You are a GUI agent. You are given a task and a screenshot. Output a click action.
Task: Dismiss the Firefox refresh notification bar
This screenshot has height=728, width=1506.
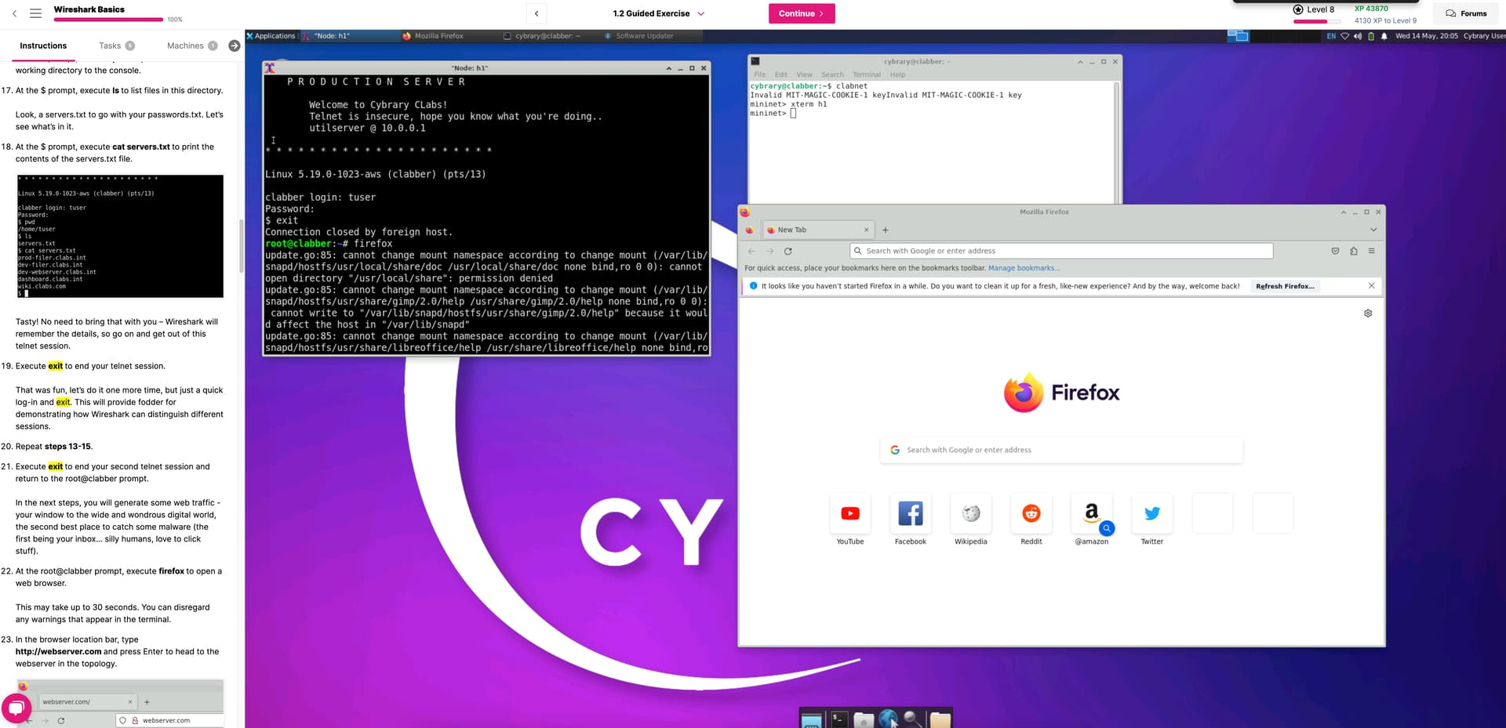pyautogui.click(x=1371, y=286)
